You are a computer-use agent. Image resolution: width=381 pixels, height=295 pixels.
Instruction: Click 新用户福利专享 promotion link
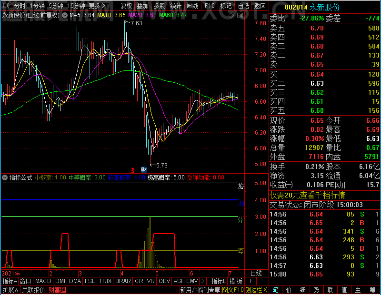pyautogui.click(x=200, y=290)
